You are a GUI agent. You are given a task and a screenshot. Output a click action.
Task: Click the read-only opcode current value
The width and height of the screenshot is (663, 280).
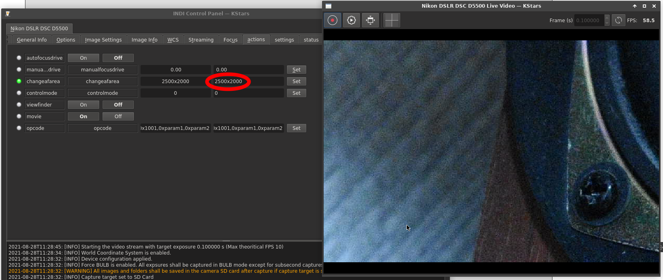click(176, 128)
